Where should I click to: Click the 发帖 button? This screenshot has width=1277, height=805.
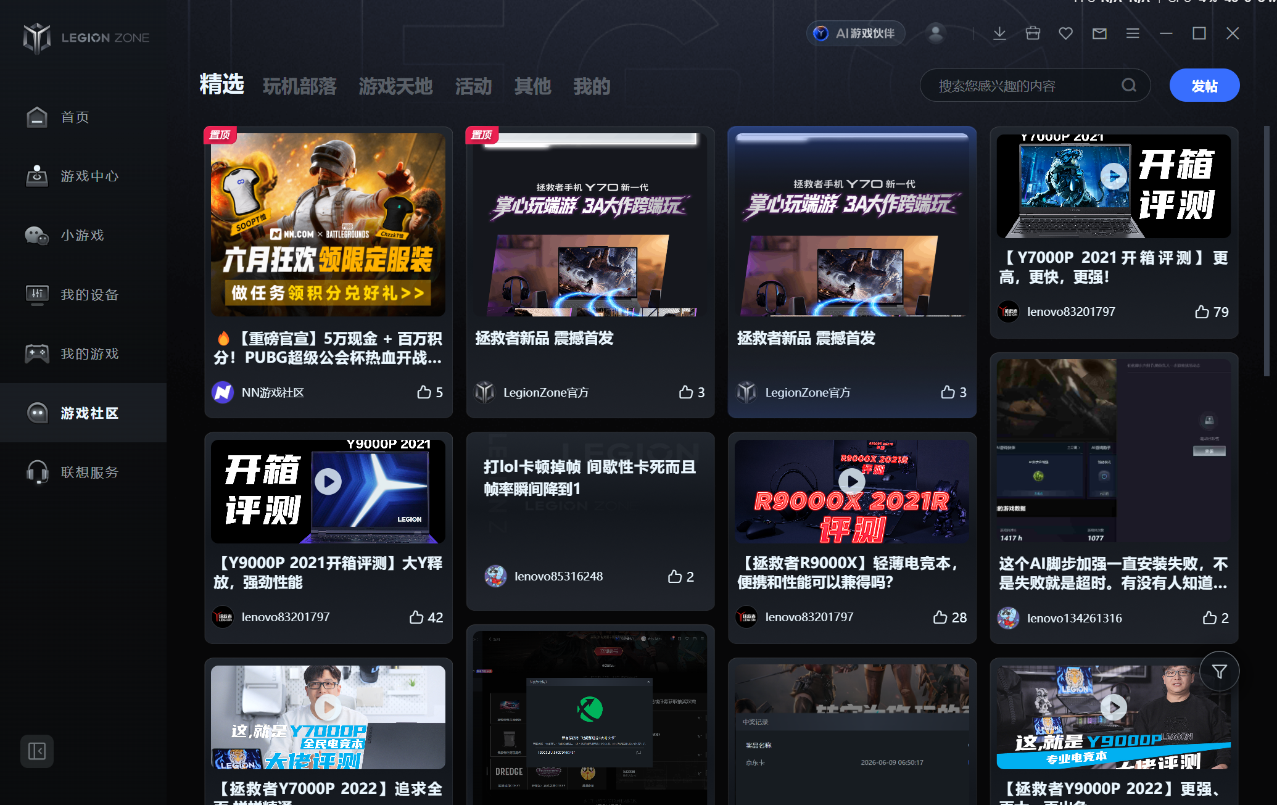click(x=1204, y=85)
